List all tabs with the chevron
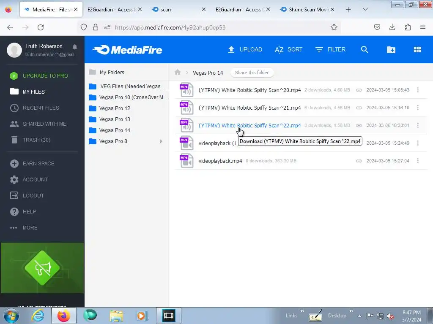This screenshot has width=433, height=324. pos(365,9)
